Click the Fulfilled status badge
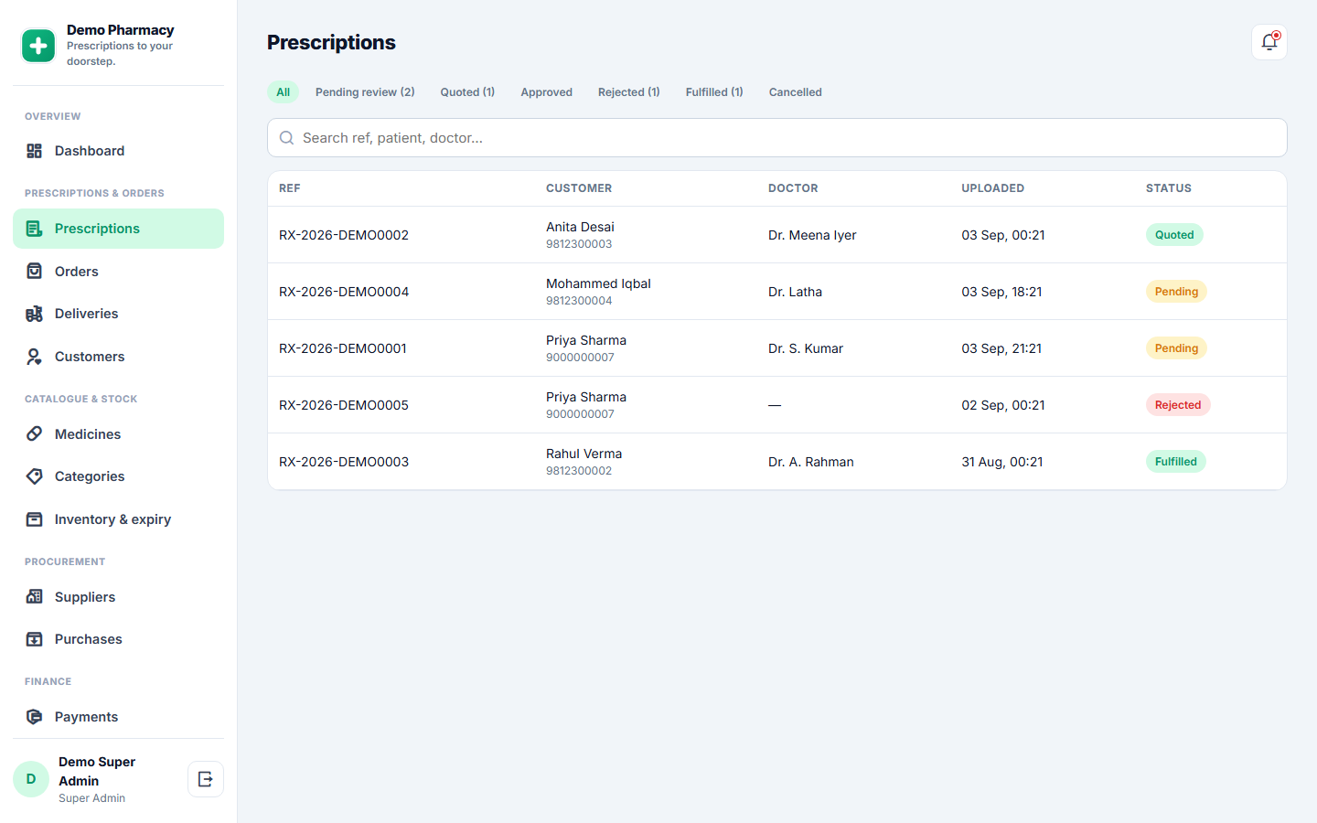Viewport: 1317px width, 823px height. tap(1176, 462)
